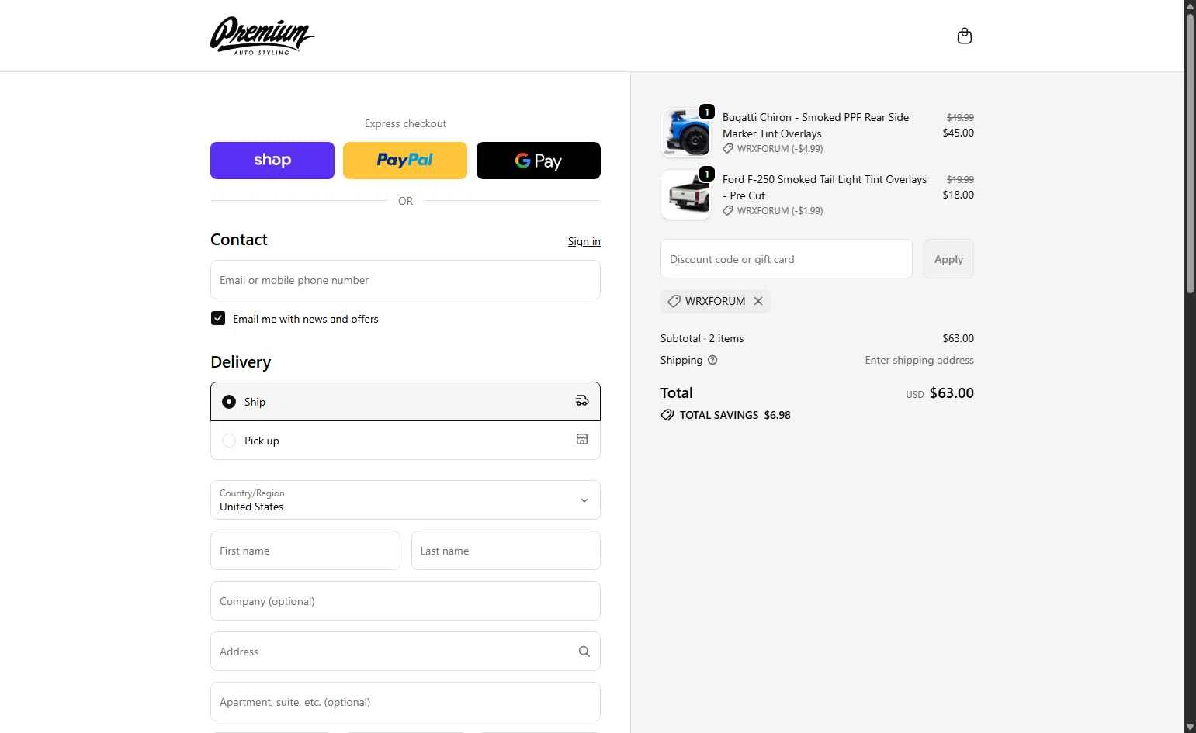Focus the Apartment, suite field

coord(405,702)
